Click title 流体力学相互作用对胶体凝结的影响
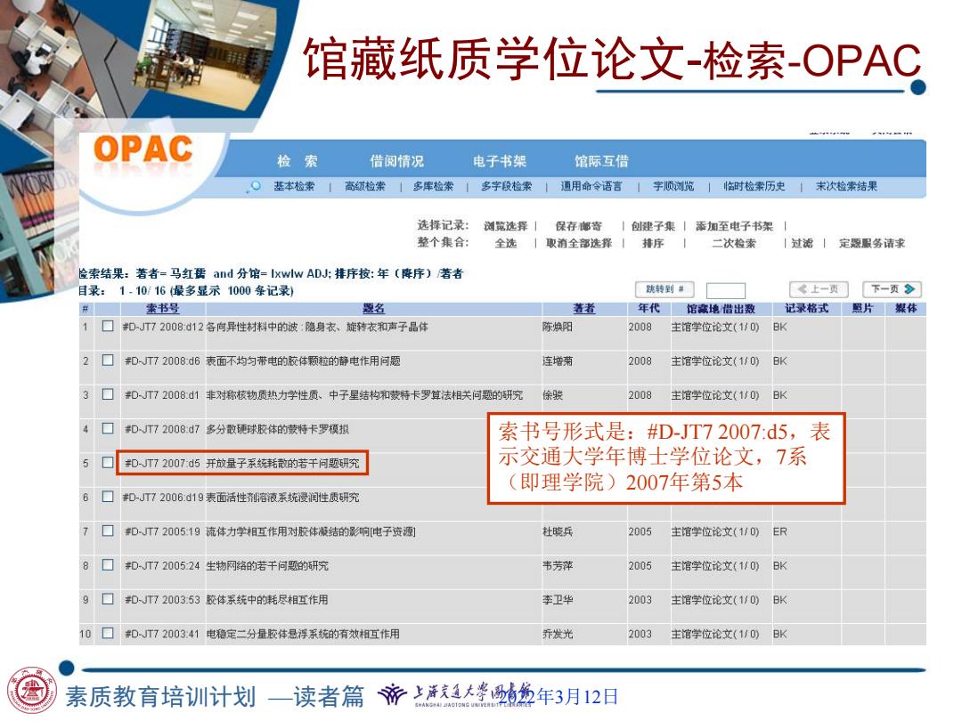962x721 pixels. [x=311, y=531]
